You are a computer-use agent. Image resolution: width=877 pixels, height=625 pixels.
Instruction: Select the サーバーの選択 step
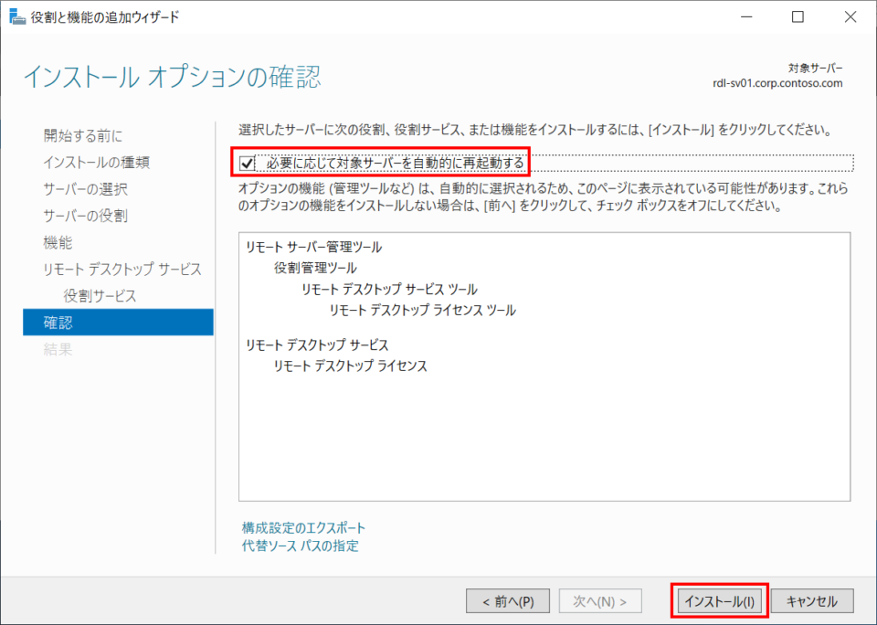tap(86, 189)
